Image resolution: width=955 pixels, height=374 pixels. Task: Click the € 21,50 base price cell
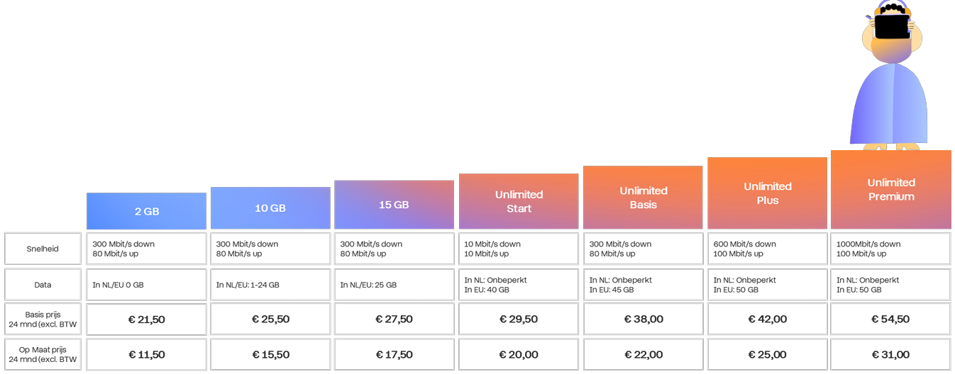click(x=146, y=319)
